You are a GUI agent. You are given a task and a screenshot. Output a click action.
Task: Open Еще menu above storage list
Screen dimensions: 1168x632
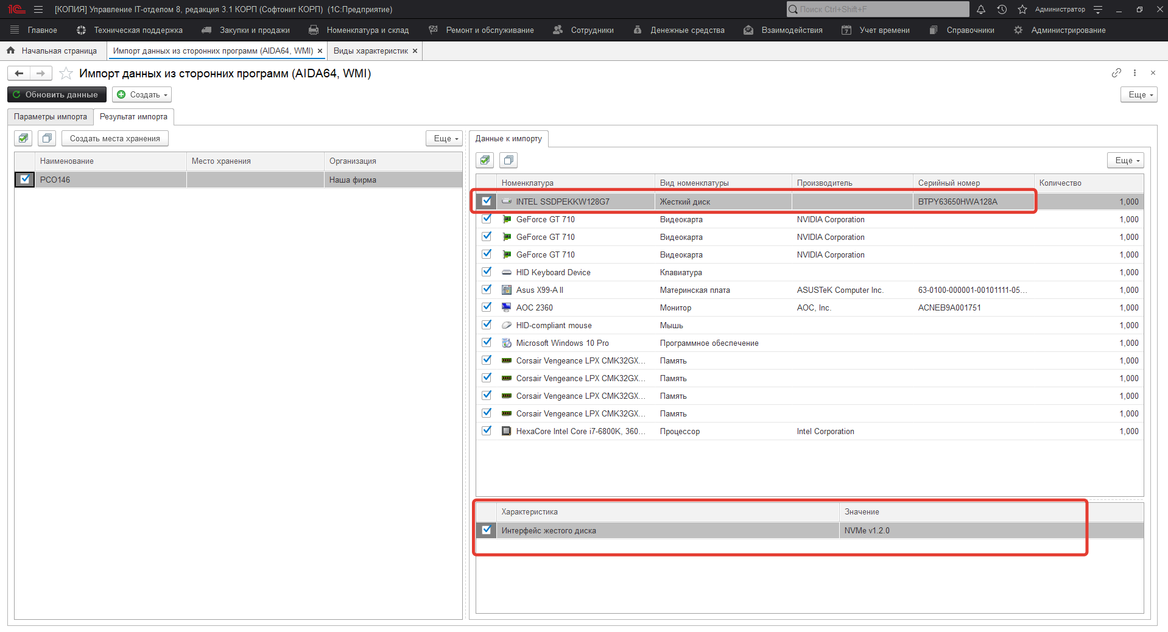click(444, 138)
